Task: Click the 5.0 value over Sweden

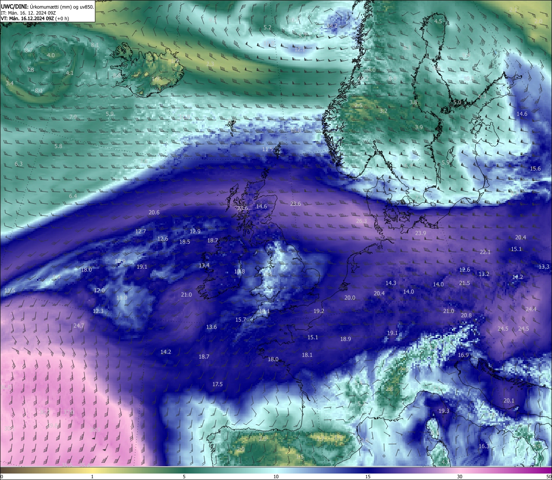Action: pos(457,102)
